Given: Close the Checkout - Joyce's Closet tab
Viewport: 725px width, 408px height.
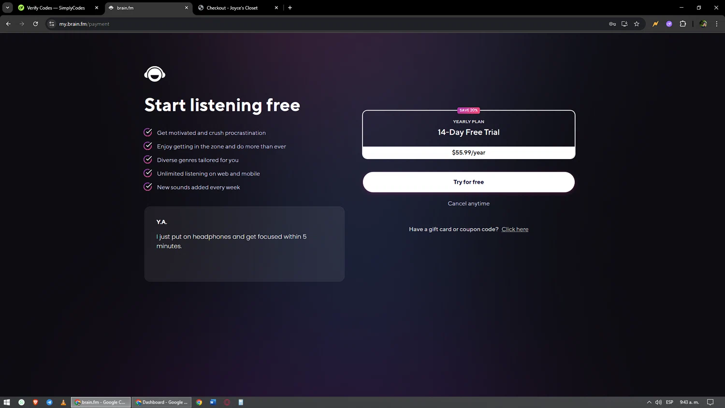Looking at the screenshot, I should (276, 8).
